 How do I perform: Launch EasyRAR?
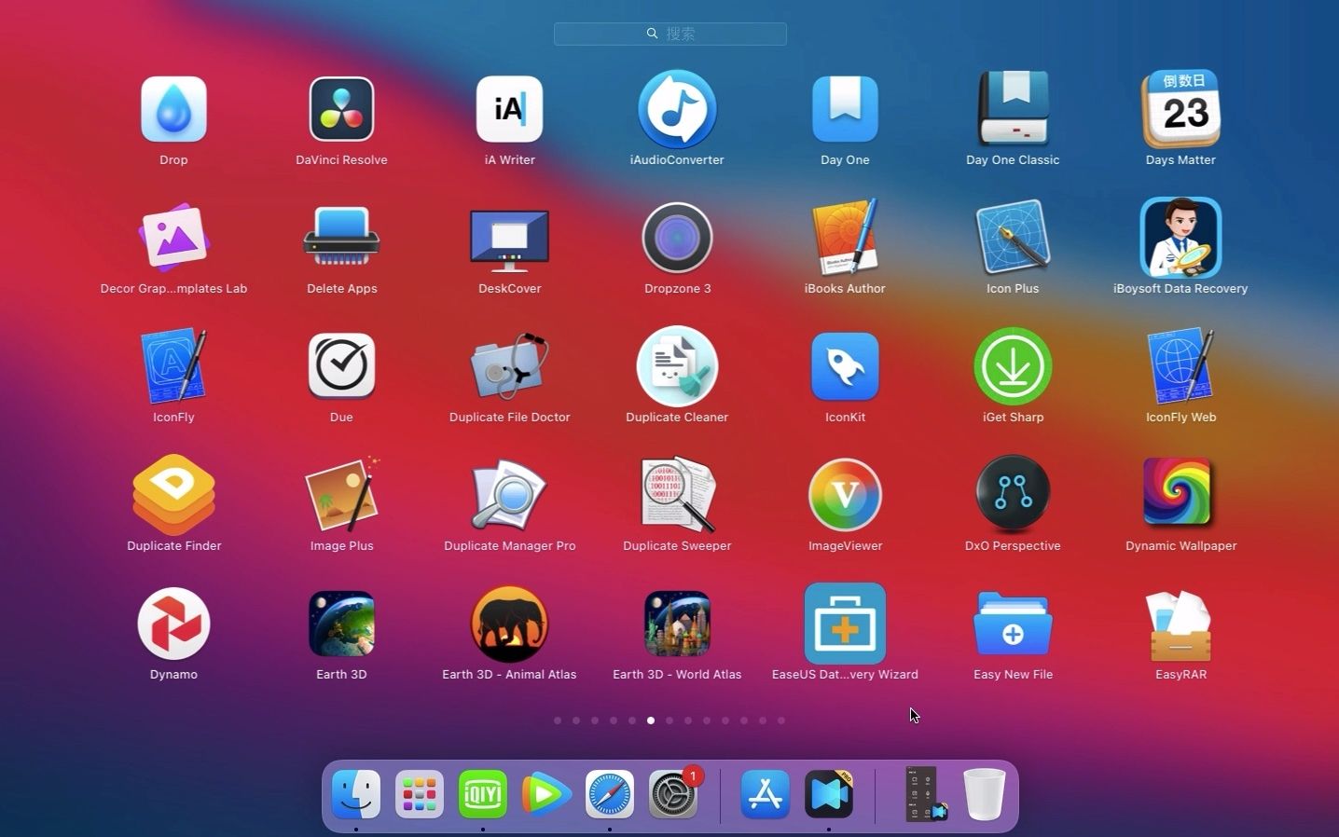coord(1180,624)
